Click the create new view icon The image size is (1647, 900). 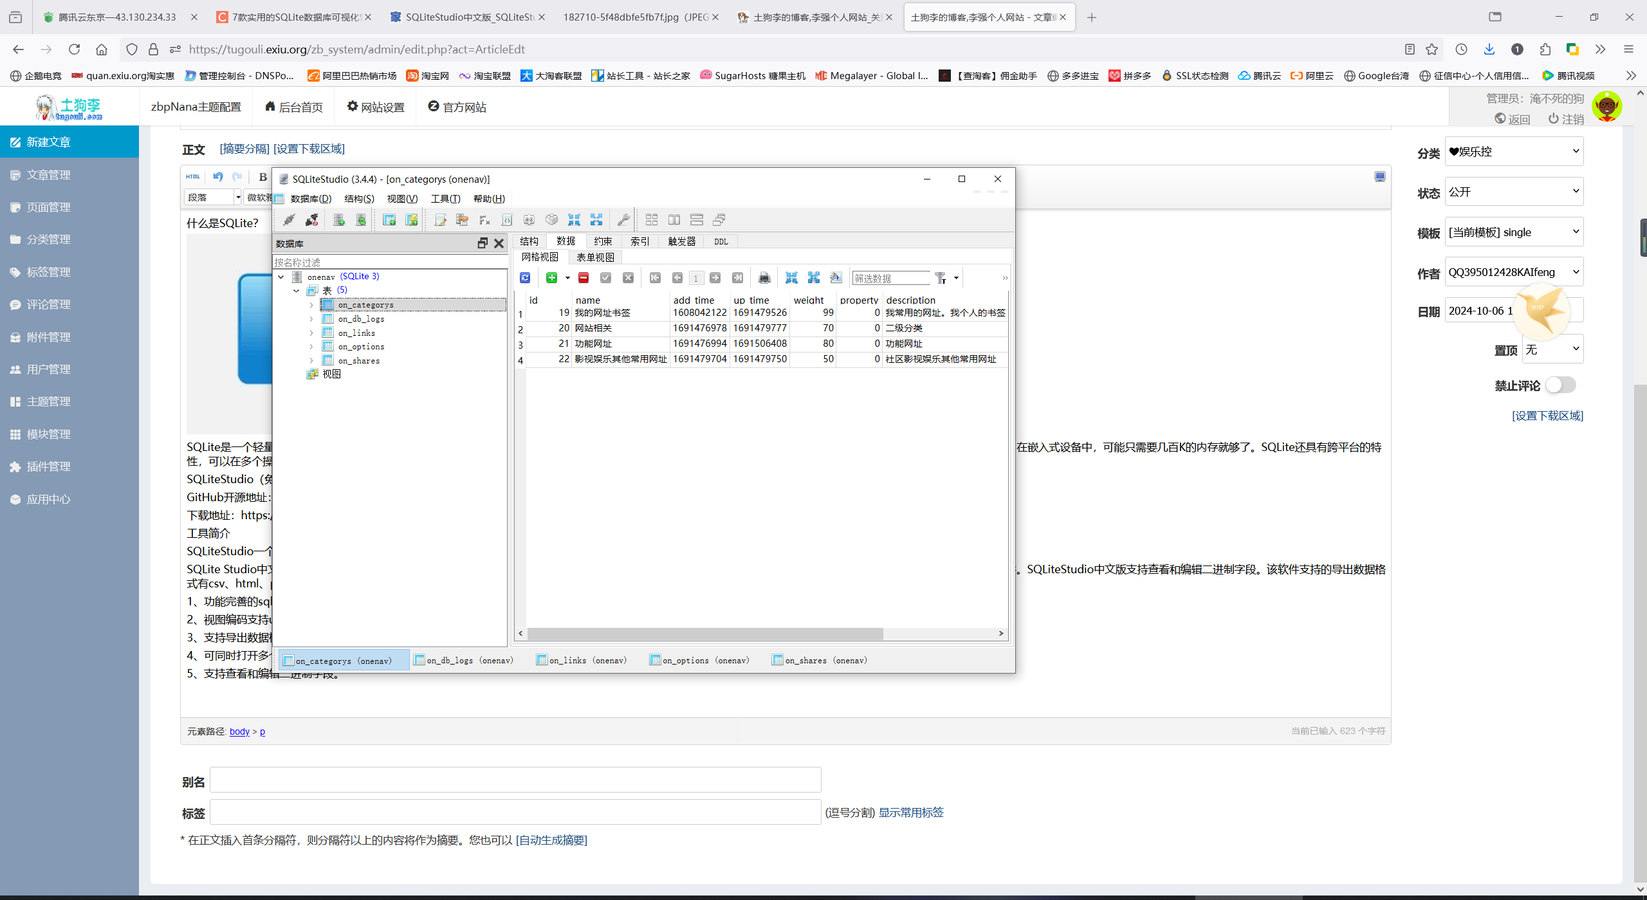412,220
